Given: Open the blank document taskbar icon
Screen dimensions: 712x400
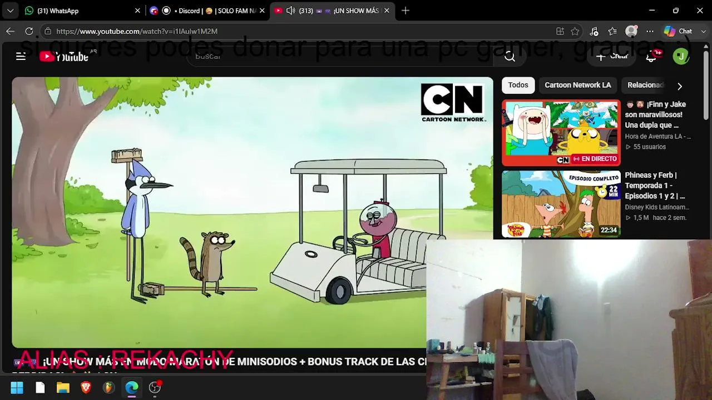Looking at the screenshot, I should [40, 387].
